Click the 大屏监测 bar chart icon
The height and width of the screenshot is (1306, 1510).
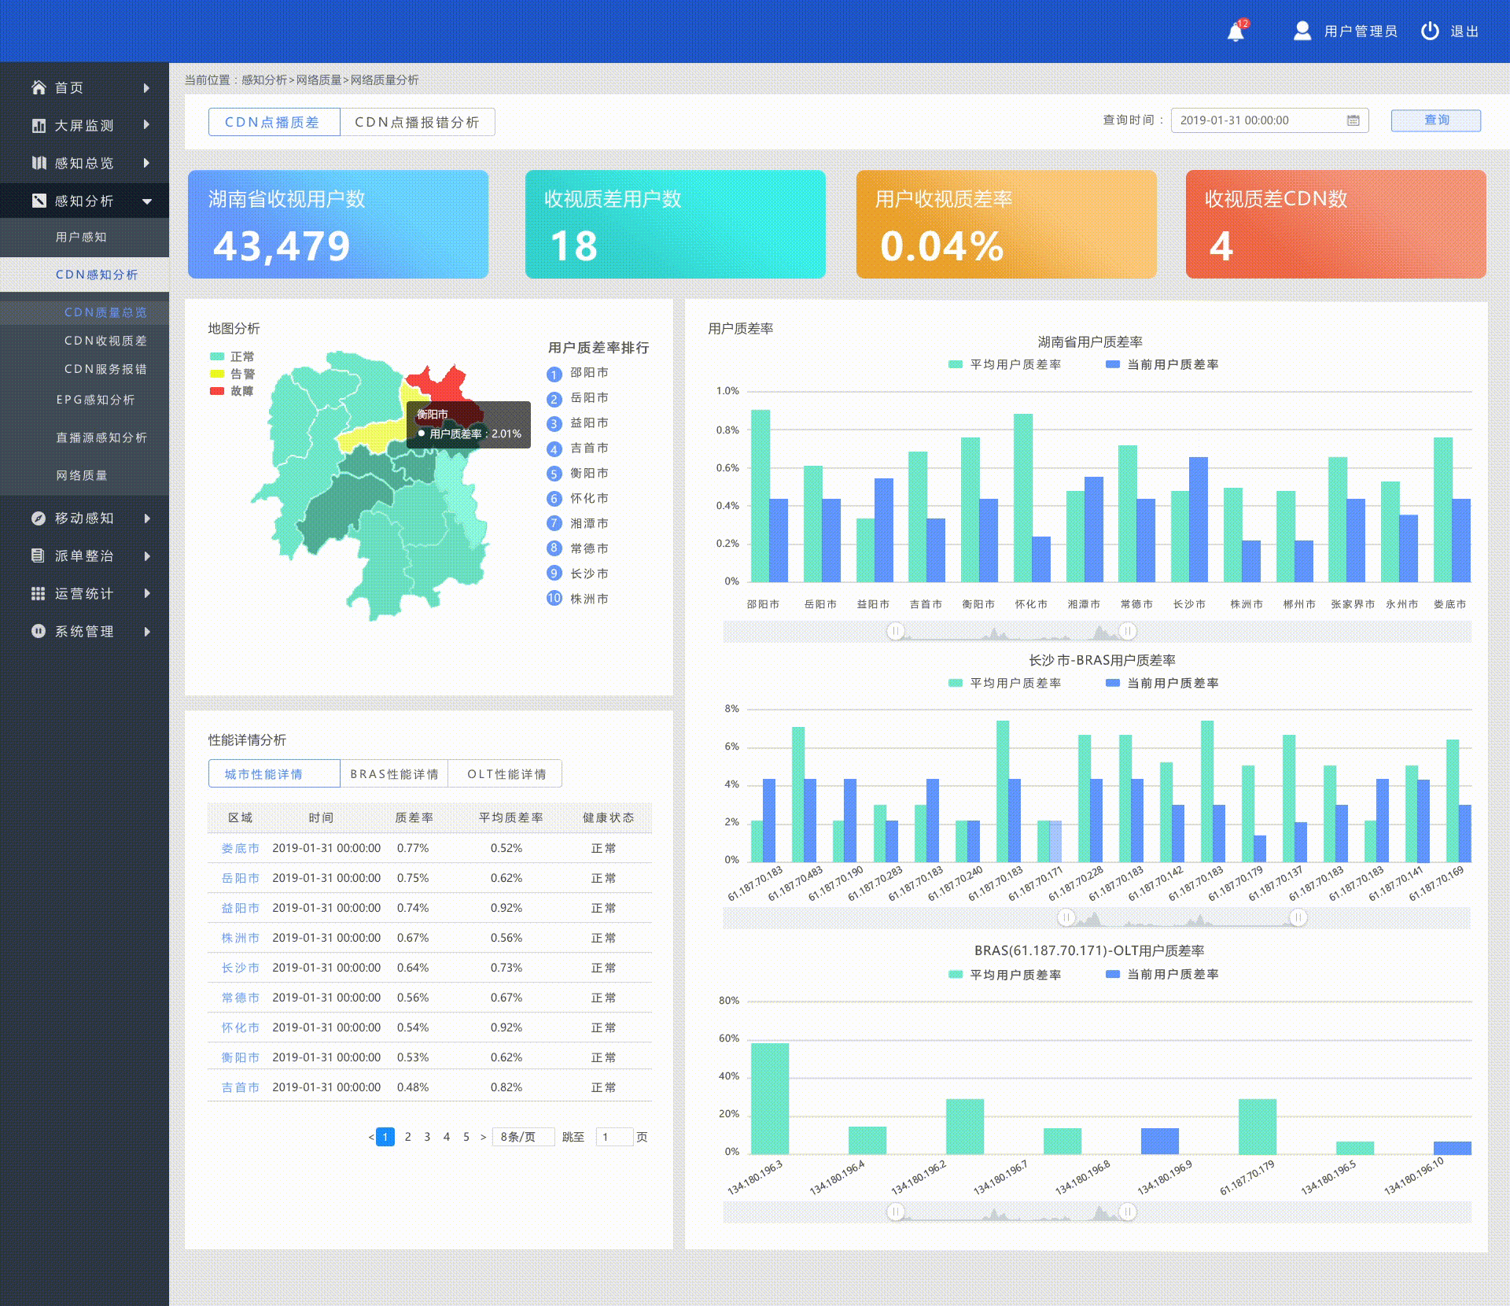tap(39, 125)
